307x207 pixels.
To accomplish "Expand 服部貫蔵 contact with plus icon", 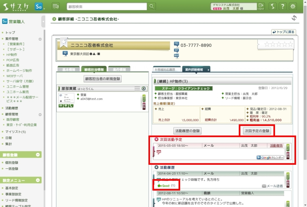I will [143, 88].
